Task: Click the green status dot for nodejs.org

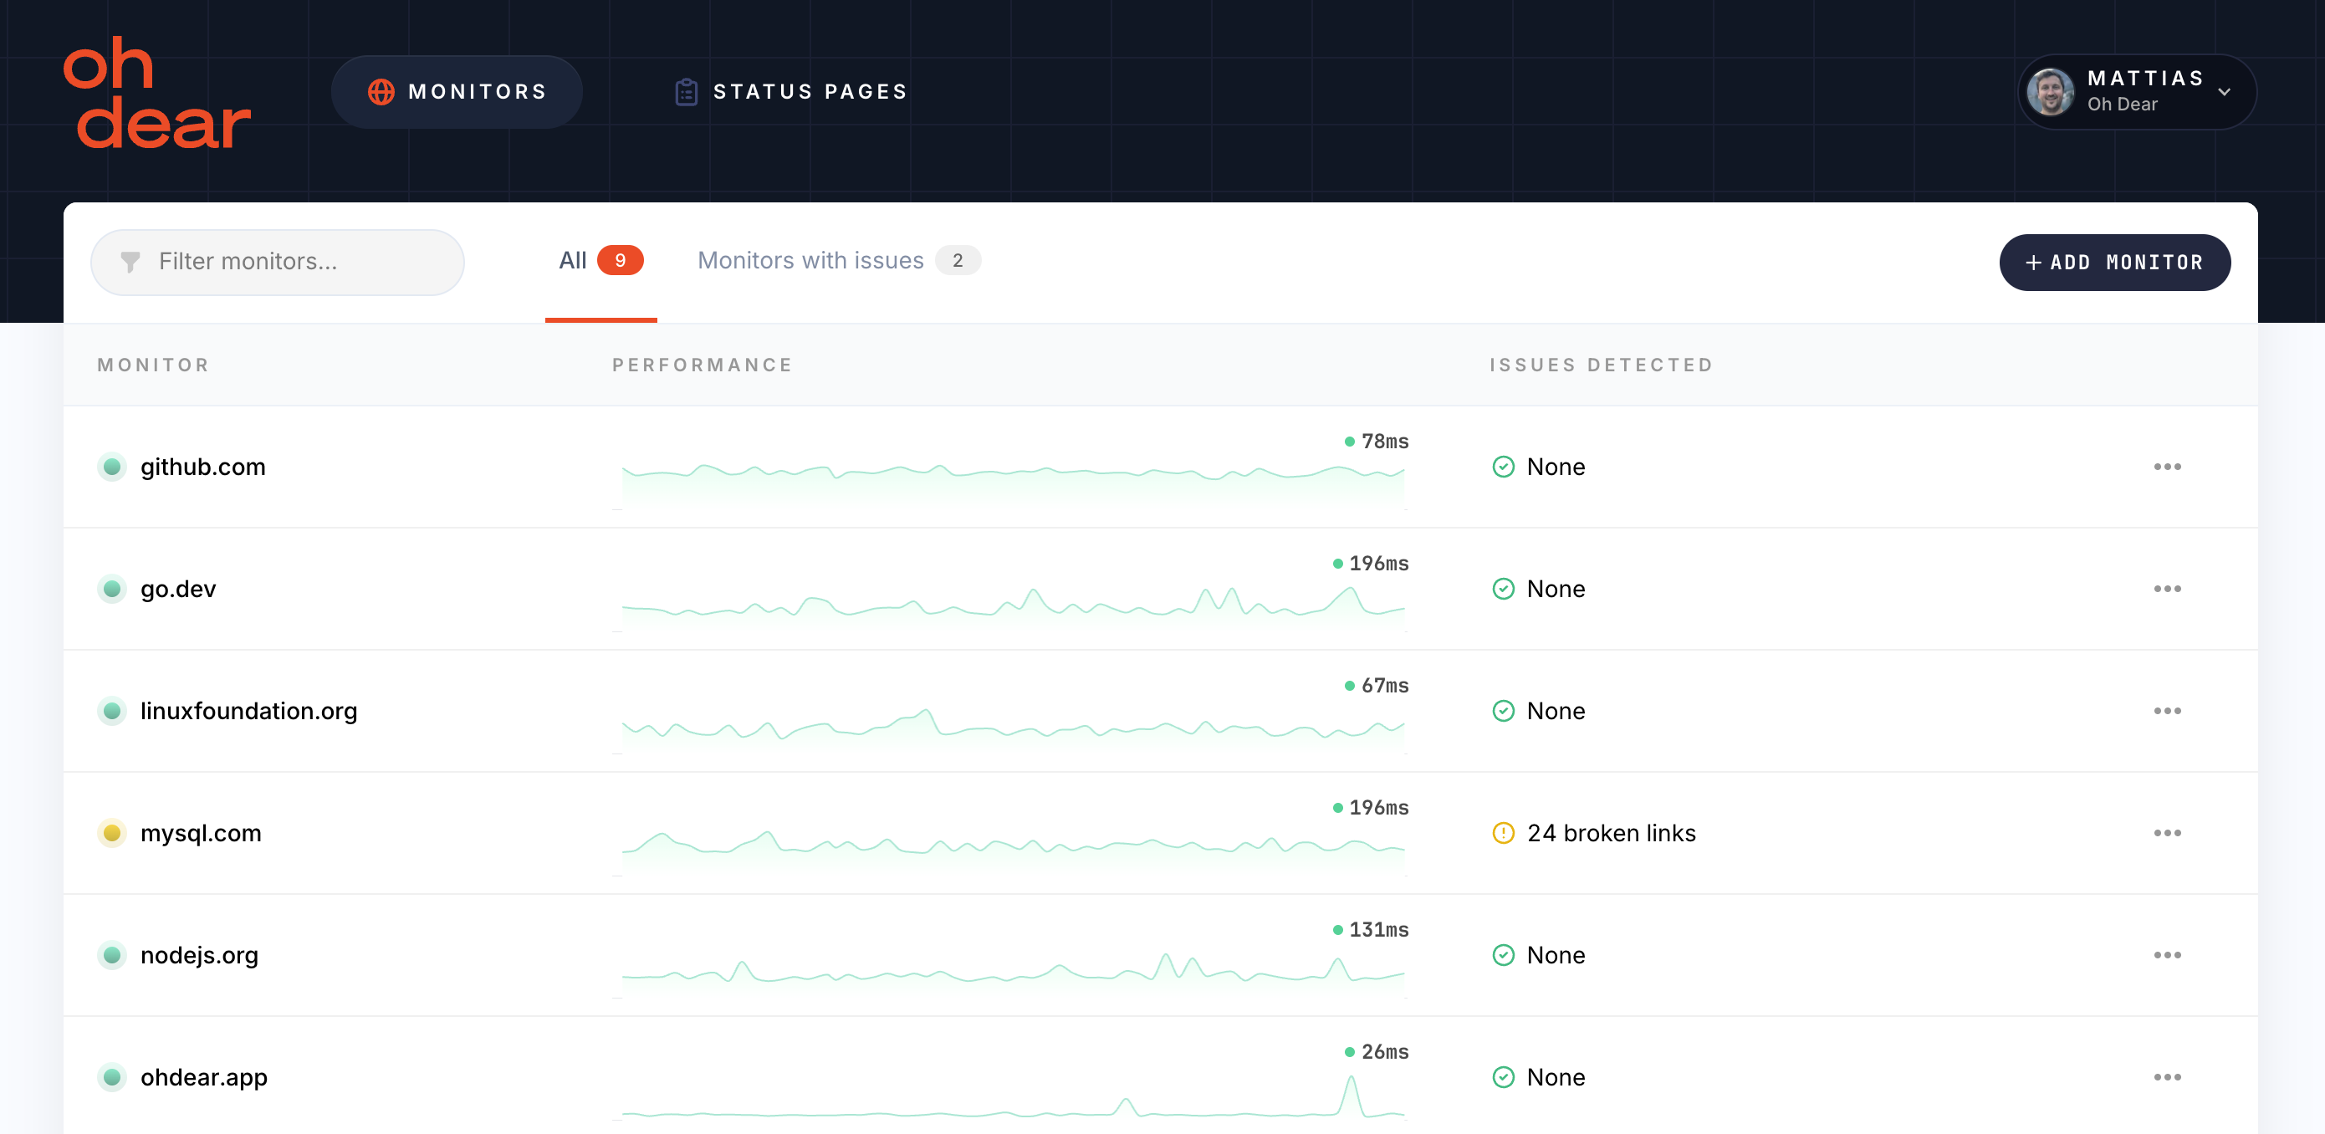Action: [x=112, y=955]
